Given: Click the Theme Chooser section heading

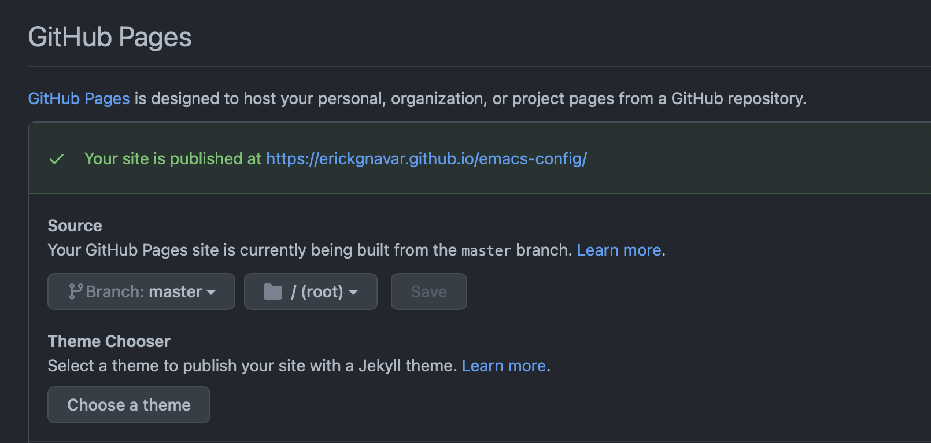Looking at the screenshot, I should [x=109, y=341].
